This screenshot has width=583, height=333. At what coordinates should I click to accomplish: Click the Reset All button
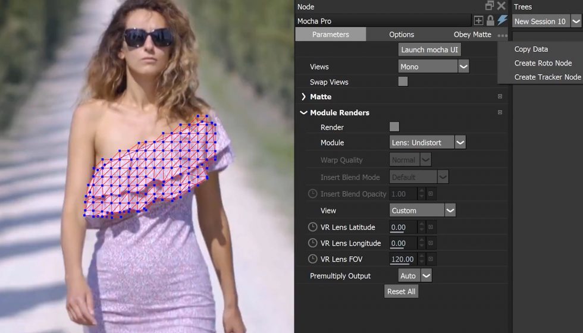point(401,291)
